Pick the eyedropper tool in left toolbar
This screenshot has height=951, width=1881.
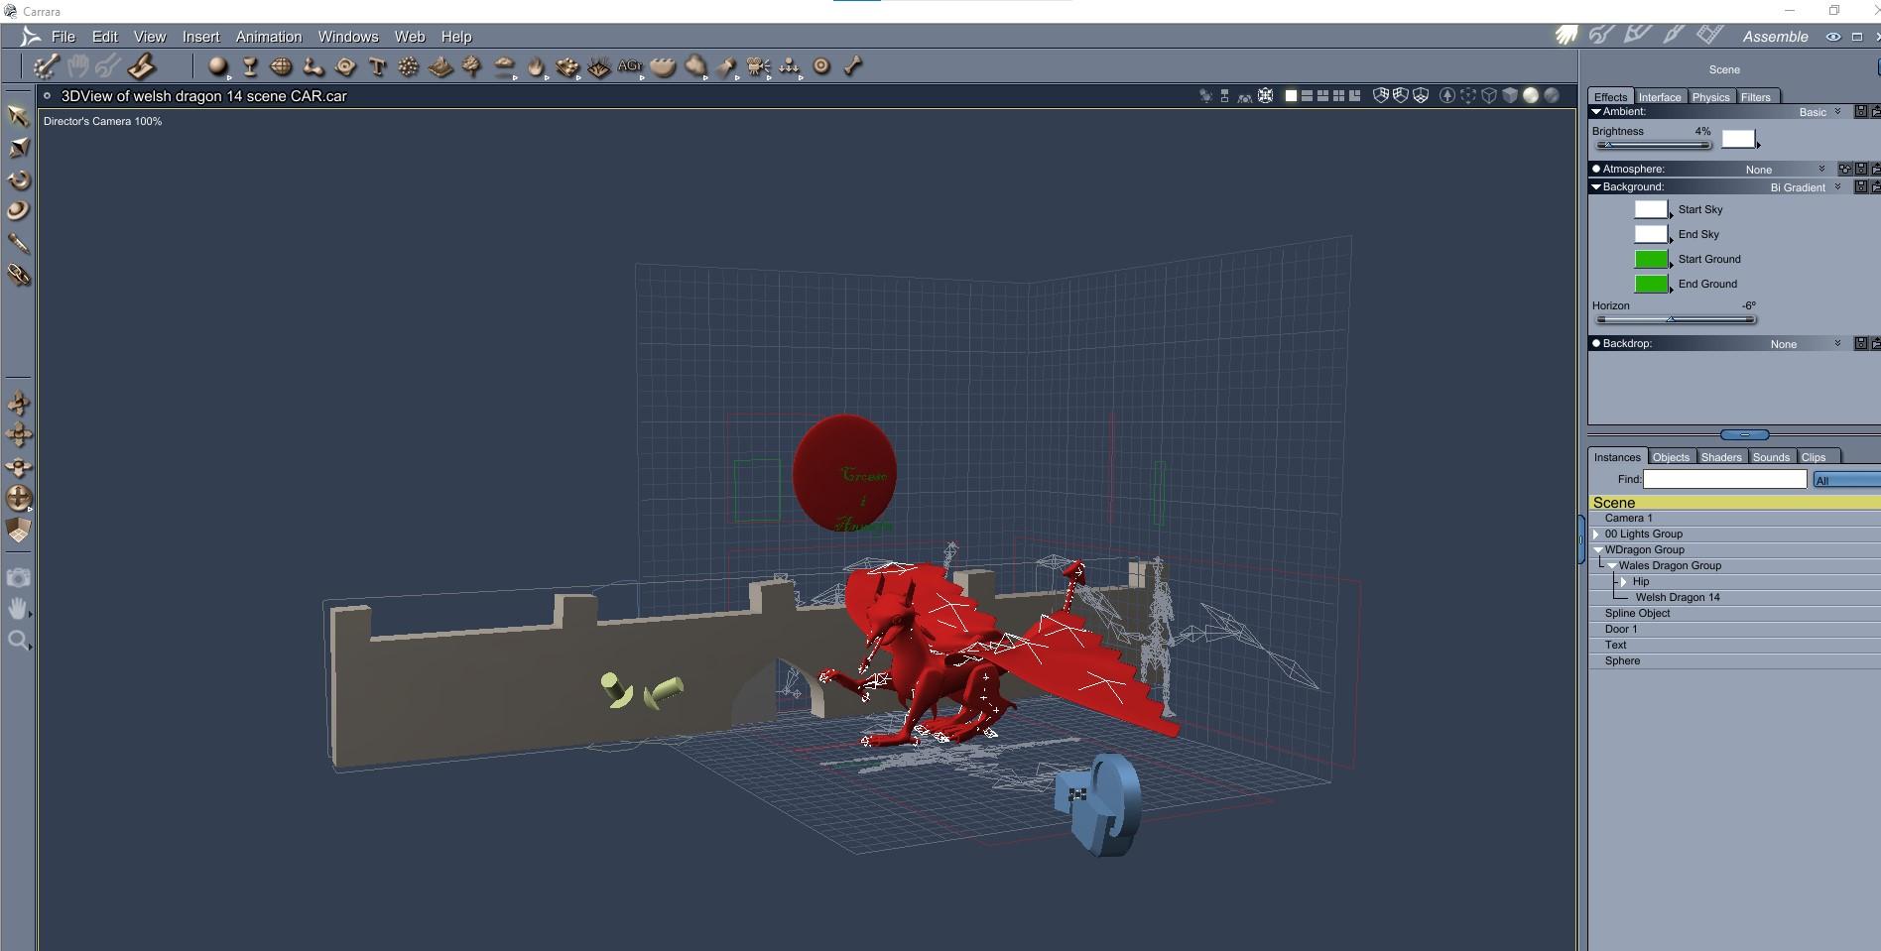18,243
